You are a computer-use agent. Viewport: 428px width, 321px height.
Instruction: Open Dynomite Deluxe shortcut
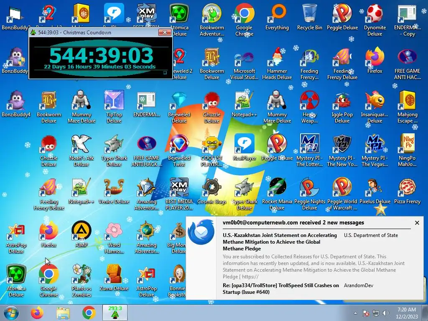pyautogui.click(x=375, y=20)
